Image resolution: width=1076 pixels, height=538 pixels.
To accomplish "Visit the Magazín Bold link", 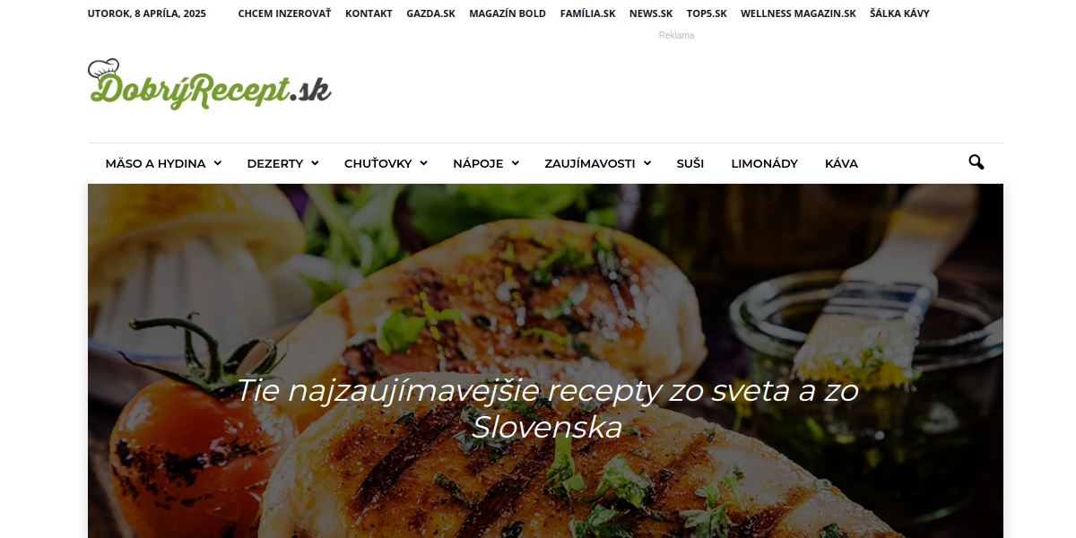I will [x=508, y=13].
